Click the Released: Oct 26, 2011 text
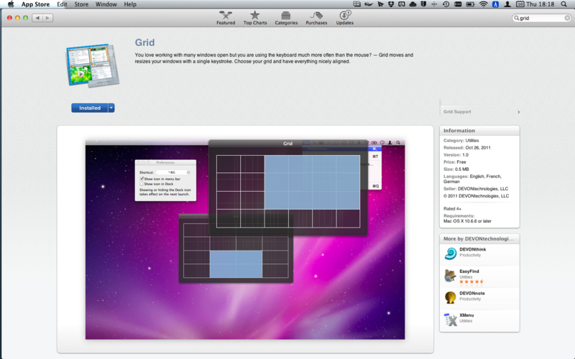This screenshot has height=359, width=575. (x=466, y=148)
